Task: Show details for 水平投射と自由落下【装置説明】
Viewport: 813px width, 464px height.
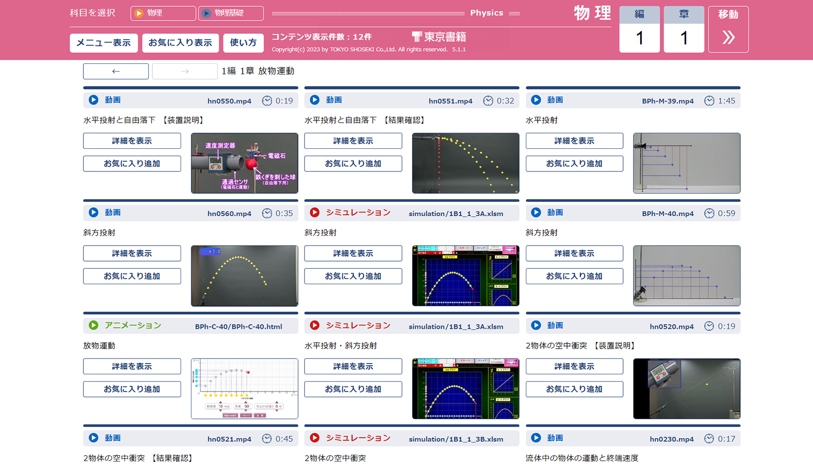Action: coord(132,141)
